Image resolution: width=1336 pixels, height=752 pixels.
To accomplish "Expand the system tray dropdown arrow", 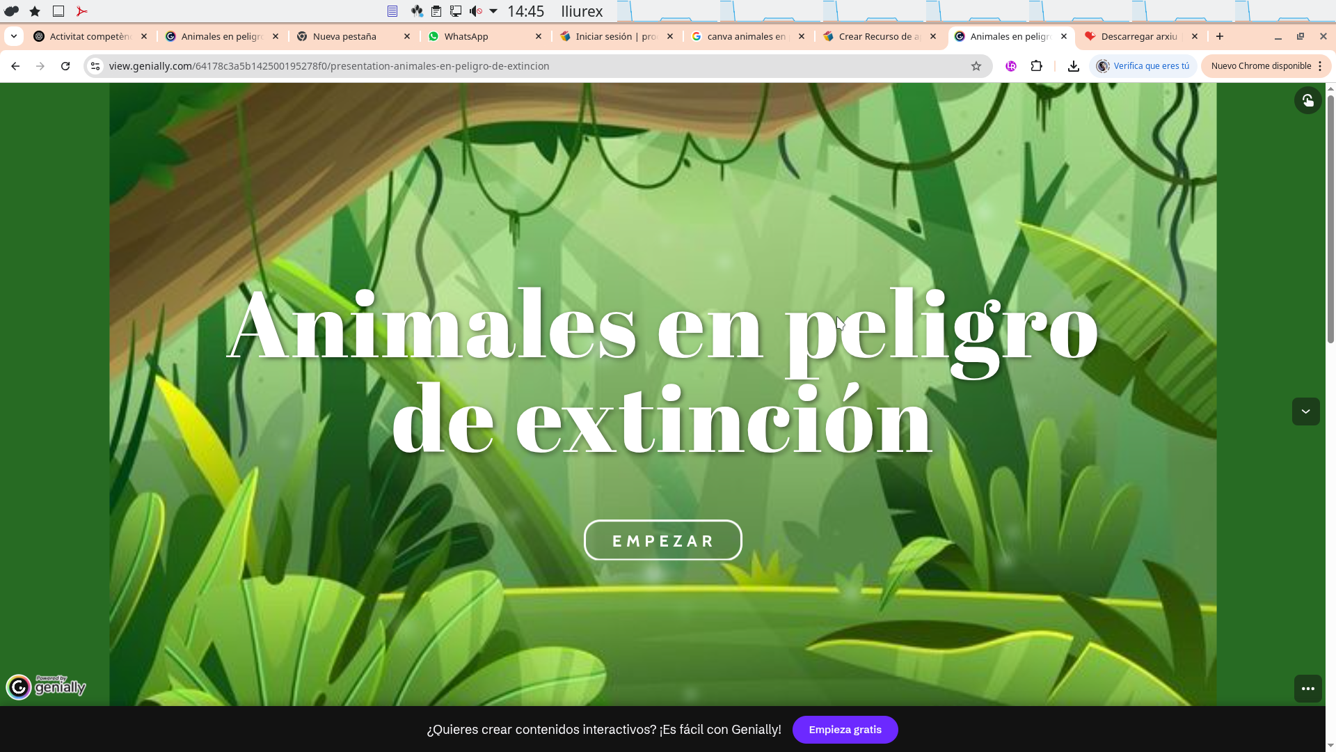I will tap(493, 11).
